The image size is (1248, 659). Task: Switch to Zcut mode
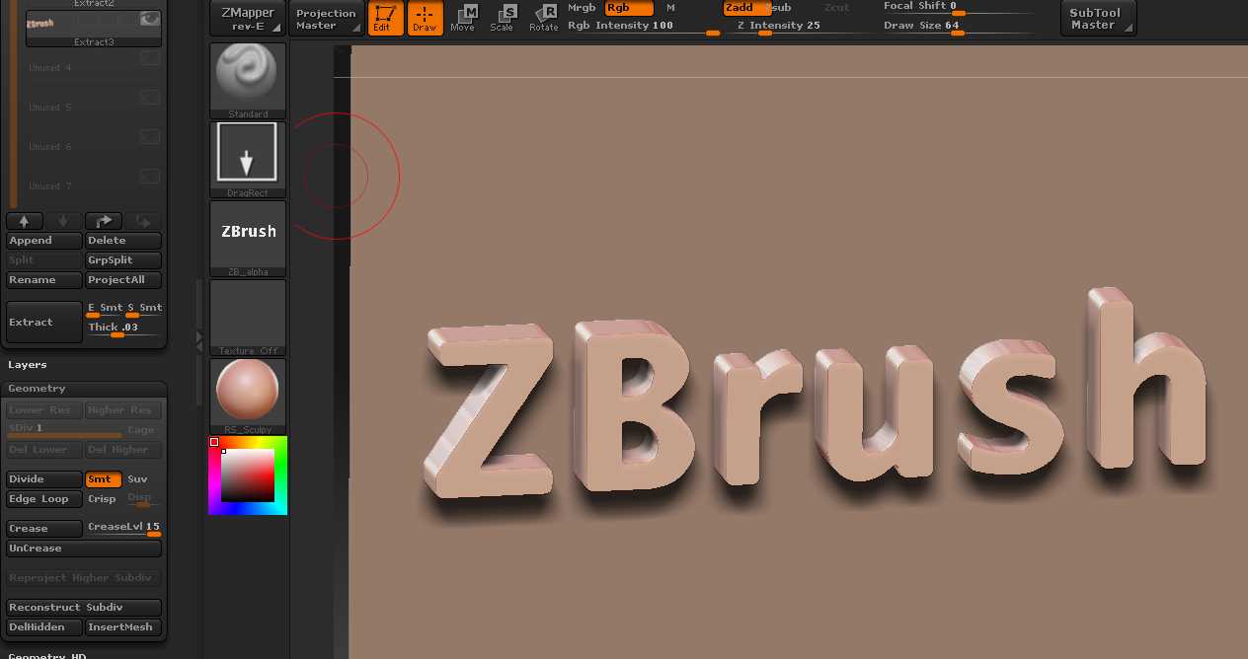coord(836,8)
